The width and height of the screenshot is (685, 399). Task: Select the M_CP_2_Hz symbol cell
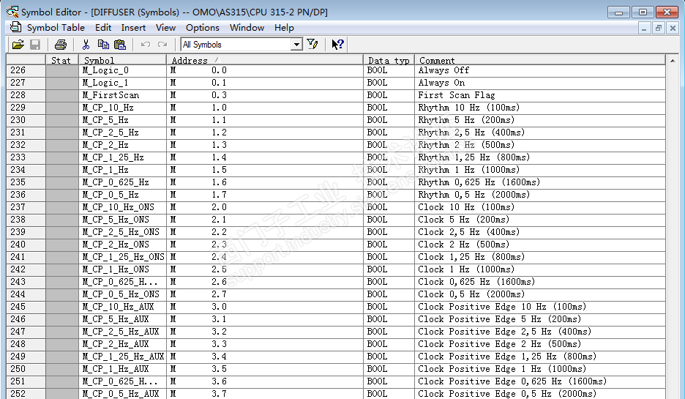123,145
